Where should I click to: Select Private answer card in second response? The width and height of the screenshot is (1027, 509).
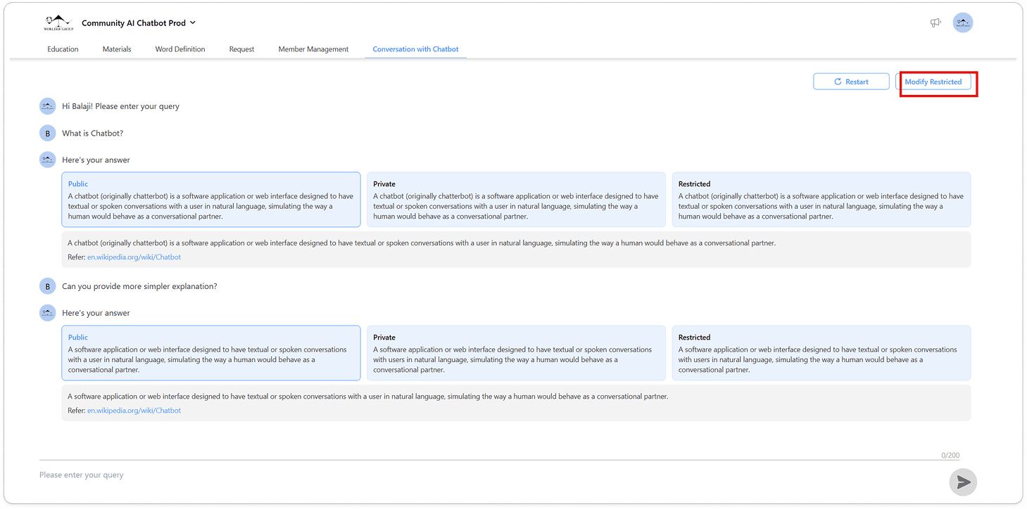pyautogui.click(x=515, y=353)
